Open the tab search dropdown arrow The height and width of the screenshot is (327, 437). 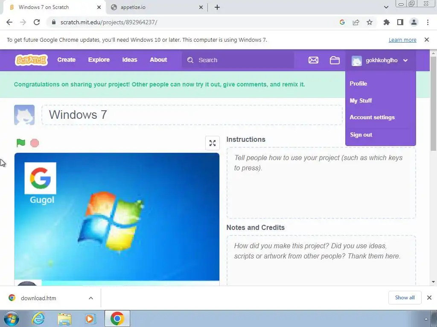[x=386, y=8]
